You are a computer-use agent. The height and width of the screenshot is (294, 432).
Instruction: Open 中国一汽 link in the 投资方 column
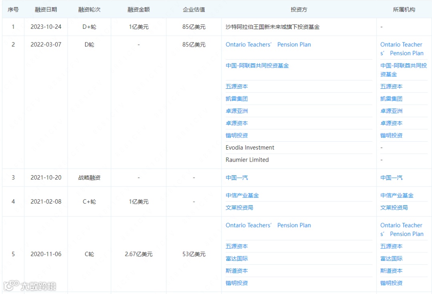(x=237, y=178)
